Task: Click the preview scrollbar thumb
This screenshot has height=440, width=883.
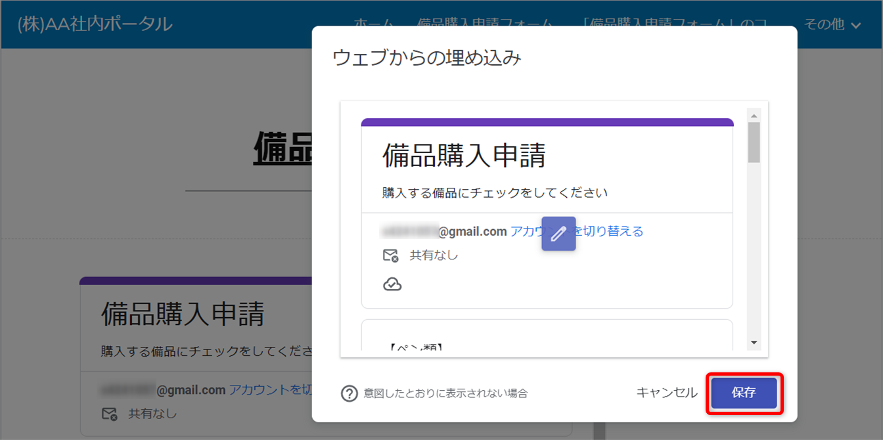Action: [x=754, y=143]
